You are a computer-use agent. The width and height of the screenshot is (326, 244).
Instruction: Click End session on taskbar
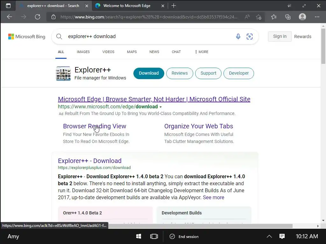(x=184, y=236)
